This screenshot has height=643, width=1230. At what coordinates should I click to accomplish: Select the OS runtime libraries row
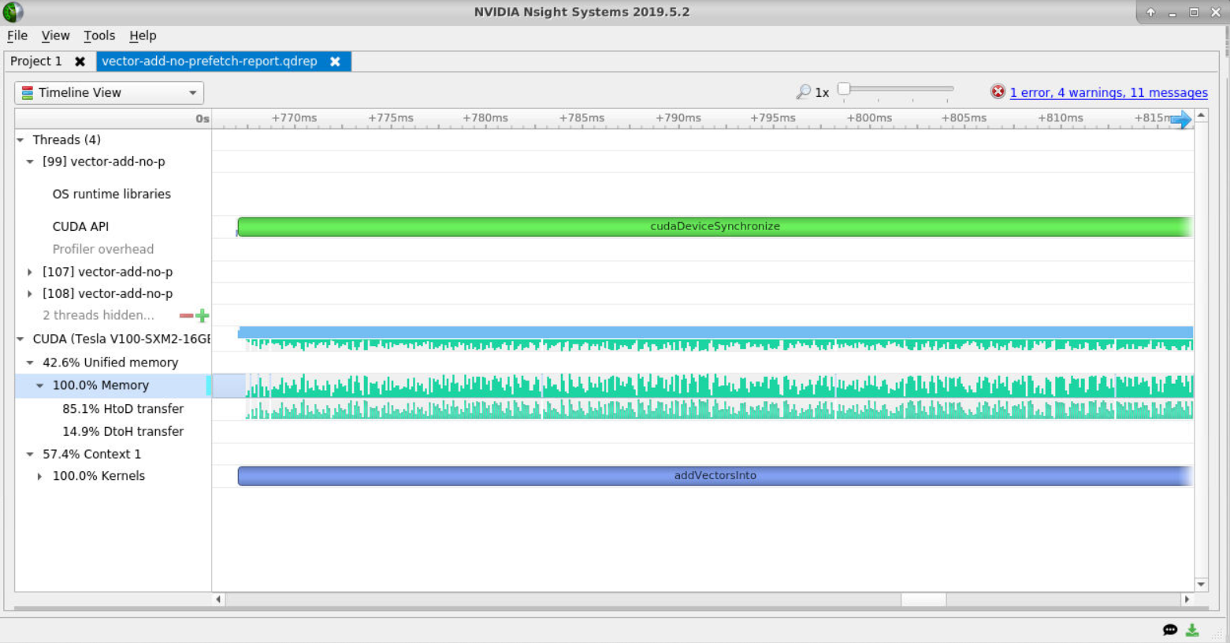tap(113, 194)
